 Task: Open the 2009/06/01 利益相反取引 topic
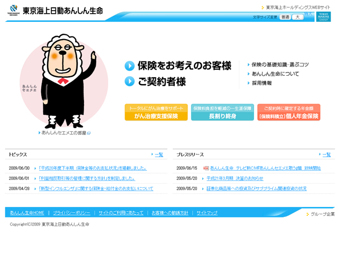coord(87,179)
